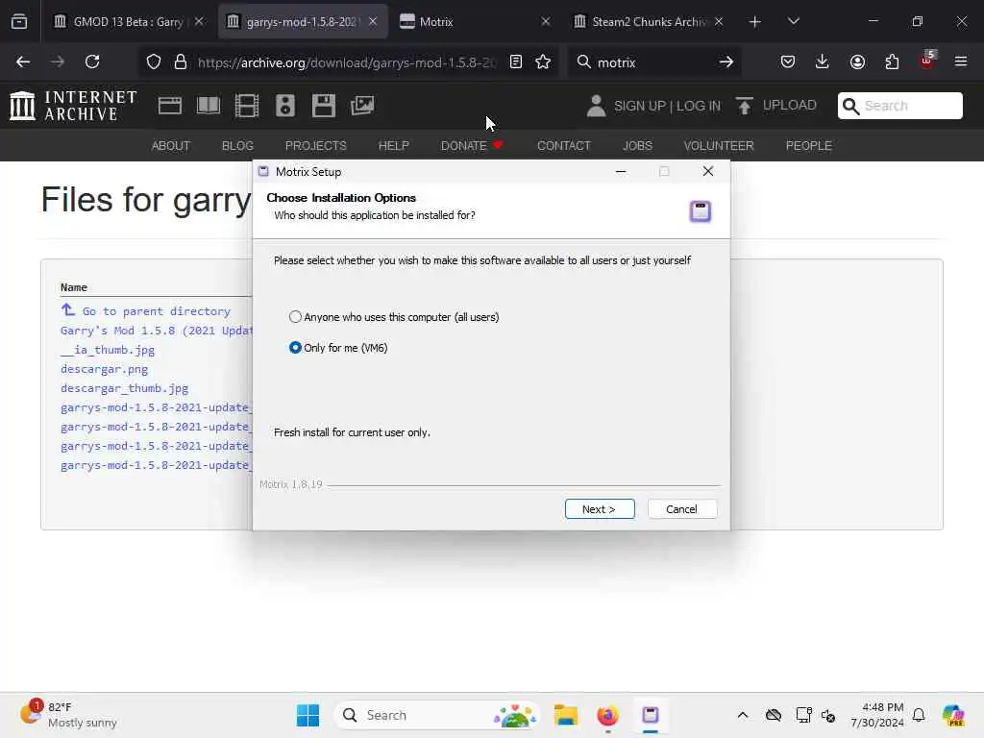The width and height of the screenshot is (984, 738).
Task: Reload the current page
Action: 92,61
